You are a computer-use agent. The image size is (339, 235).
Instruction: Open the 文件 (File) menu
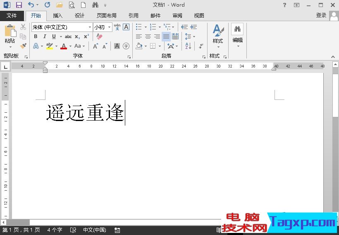[x=12, y=15]
